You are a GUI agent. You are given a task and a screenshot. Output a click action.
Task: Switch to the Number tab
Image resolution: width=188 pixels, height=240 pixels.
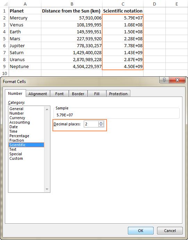coord(15,93)
